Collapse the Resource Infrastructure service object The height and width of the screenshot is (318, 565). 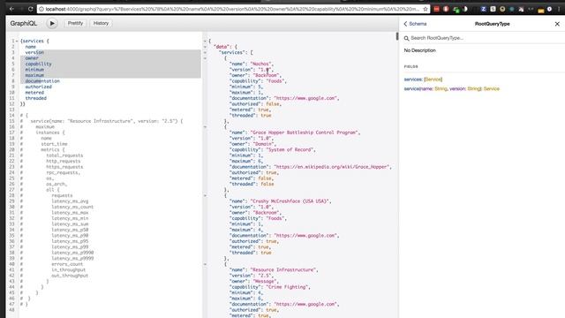205,264
